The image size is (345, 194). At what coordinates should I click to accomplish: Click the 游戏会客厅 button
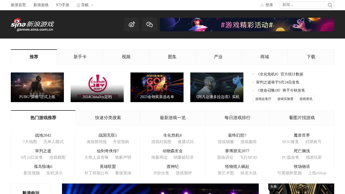[263, 99]
